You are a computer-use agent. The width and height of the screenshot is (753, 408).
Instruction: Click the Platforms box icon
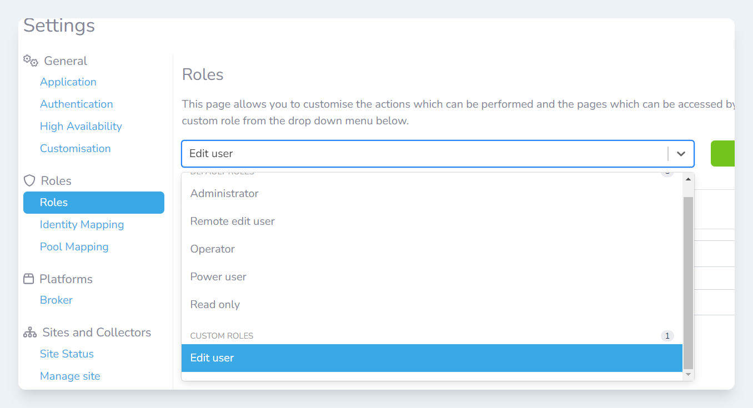[28, 279]
